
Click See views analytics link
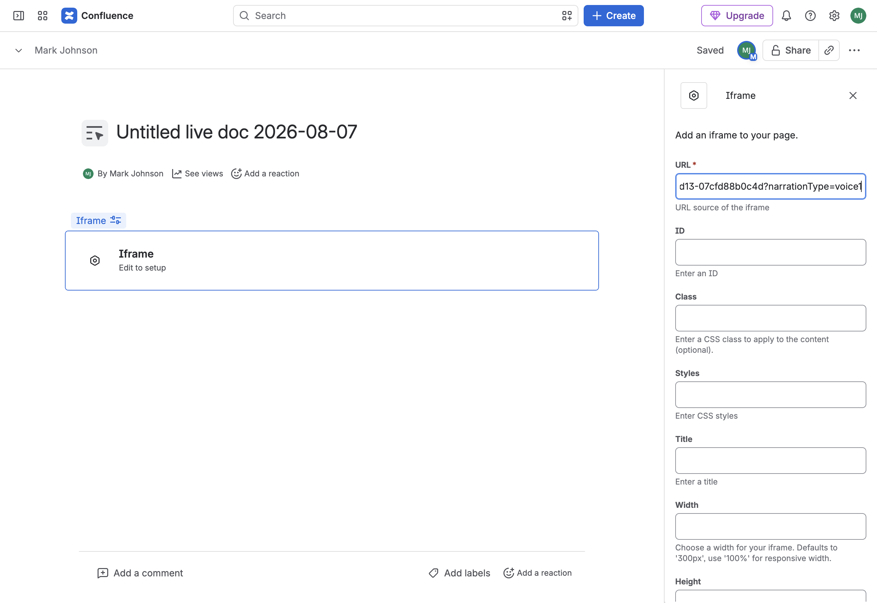(x=197, y=173)
